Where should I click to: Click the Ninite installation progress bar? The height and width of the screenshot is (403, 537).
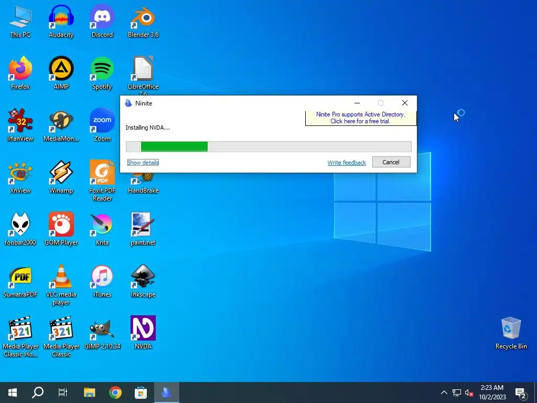pyautogui.click(x=268, y=146)
